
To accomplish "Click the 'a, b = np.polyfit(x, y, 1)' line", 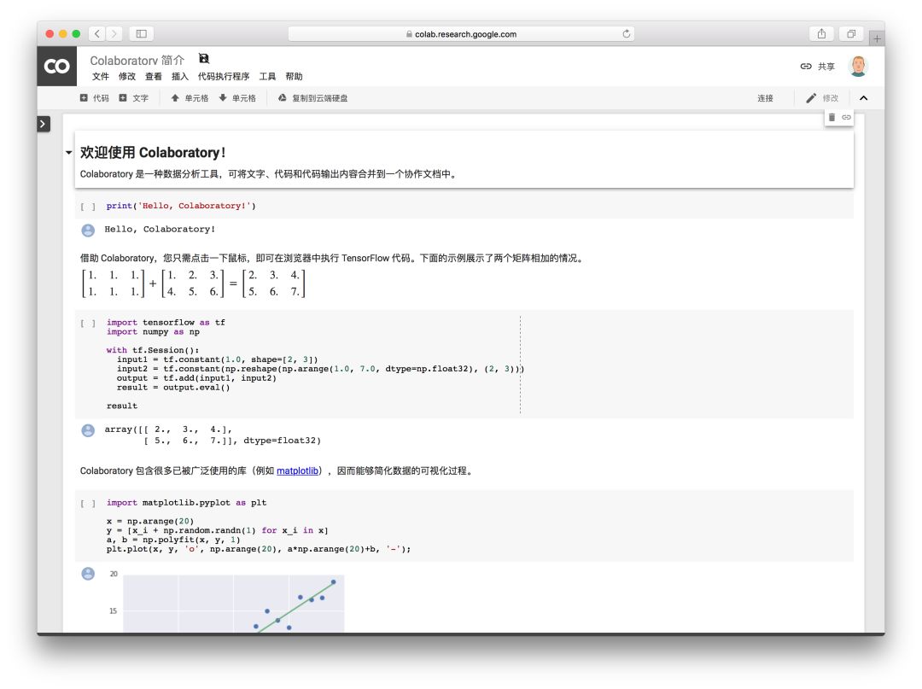I will coord(173,540).
